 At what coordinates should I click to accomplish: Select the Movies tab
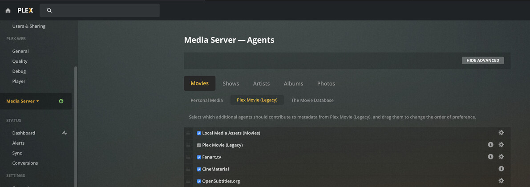pos(200,83)
